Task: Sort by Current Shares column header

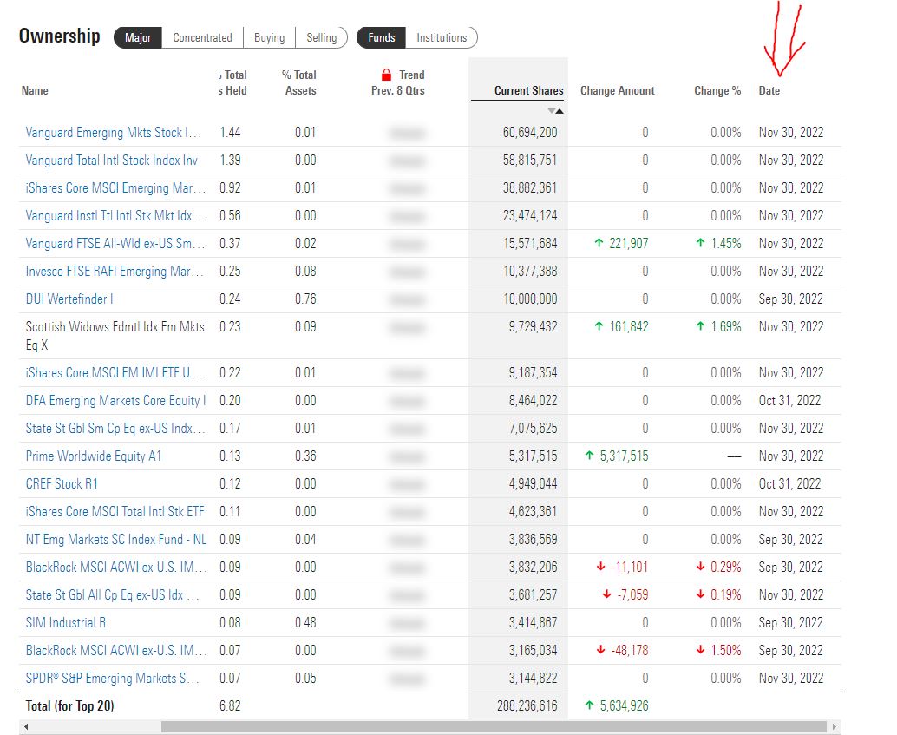Action: 528,90
